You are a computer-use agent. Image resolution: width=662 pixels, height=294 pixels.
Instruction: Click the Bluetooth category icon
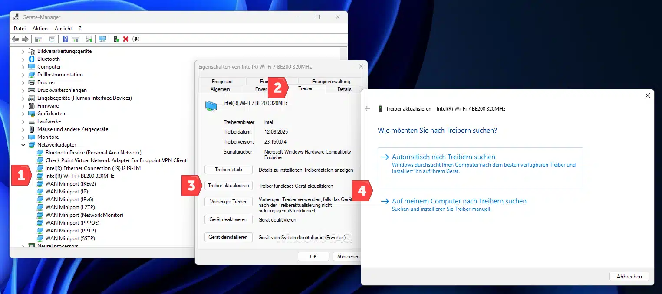tap(31, 59)
